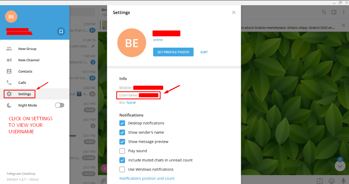Open pinned chat dated 21.06.18
Viewport: 349px width, 184px height.
(84, 43)
